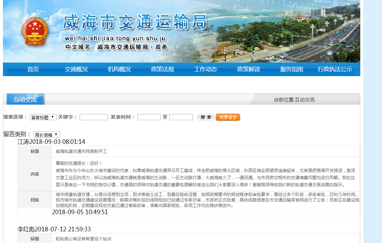Open the 政策解读 navigation item
Image resolution: width=382 pixels, height=243 pixels.
(x=249, y=69)
